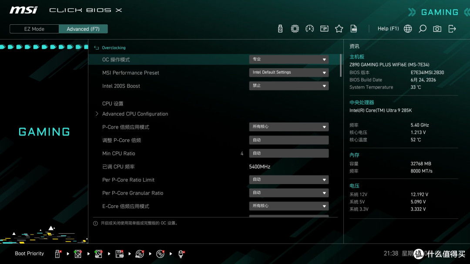
Task: Click the 21:38 clock in the footer
Action: tap(391, 254)
